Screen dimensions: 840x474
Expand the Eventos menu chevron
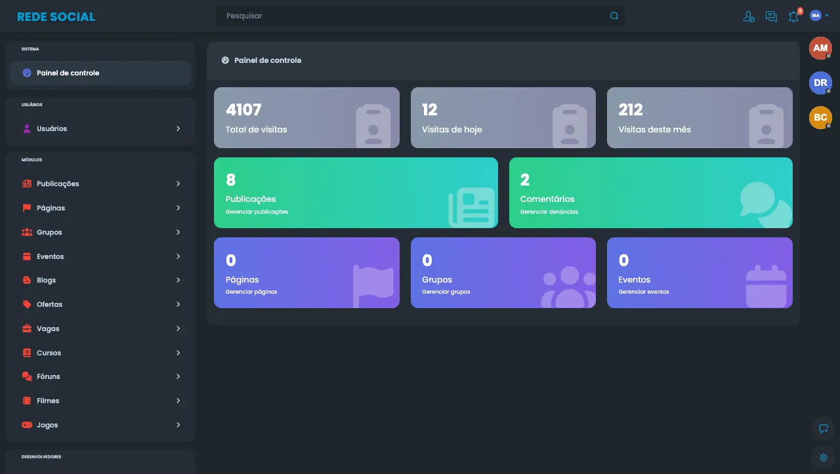point(178,256)
